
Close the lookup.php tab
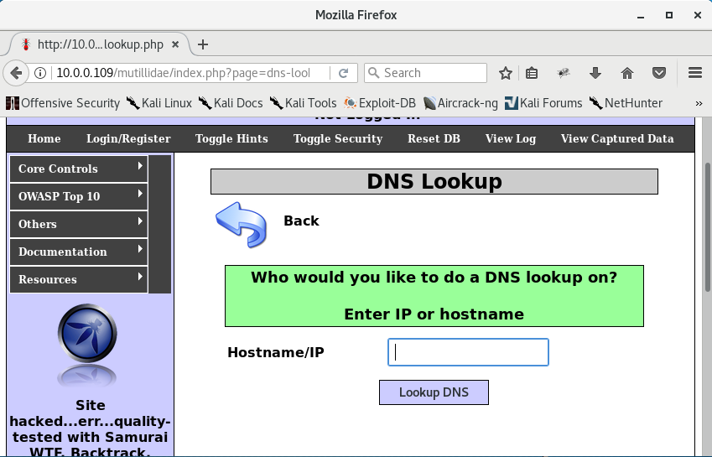click(x=175, y=44)
